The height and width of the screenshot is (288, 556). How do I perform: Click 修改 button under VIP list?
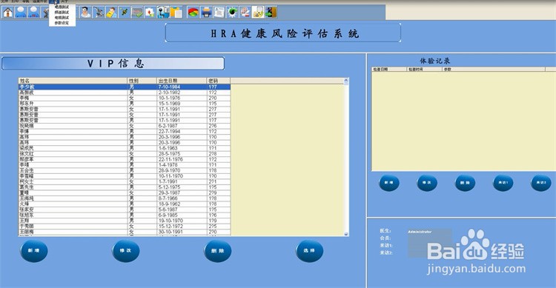point(125,251)
